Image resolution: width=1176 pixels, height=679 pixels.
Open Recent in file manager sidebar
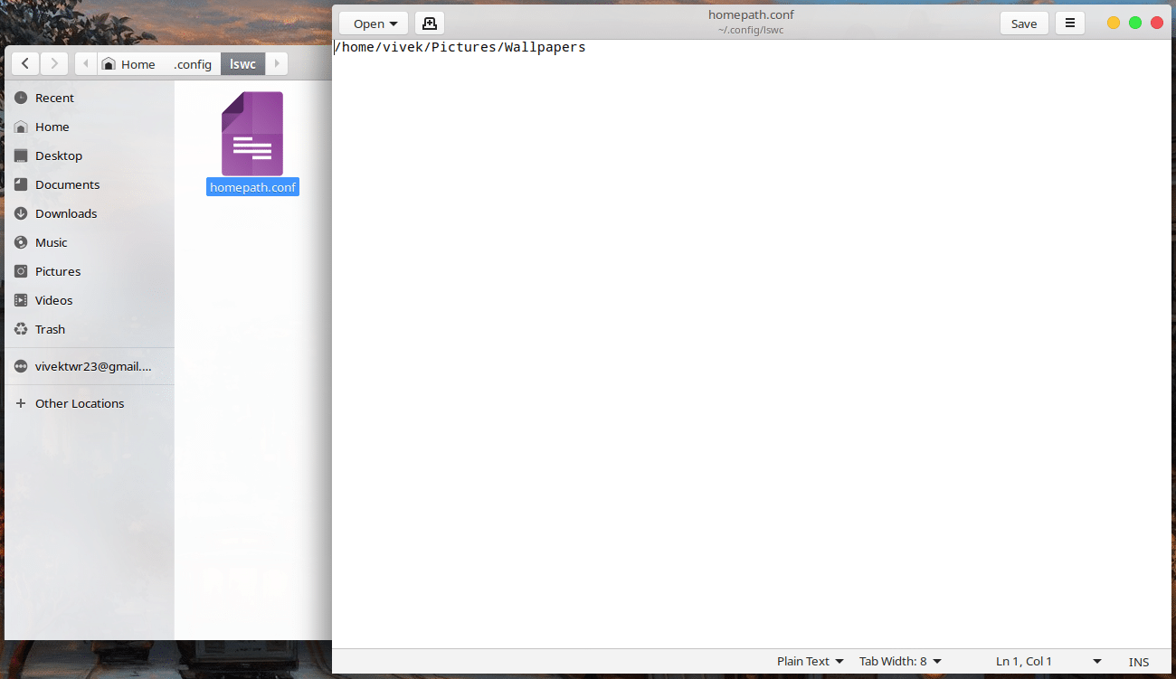(x=90, y=98)
